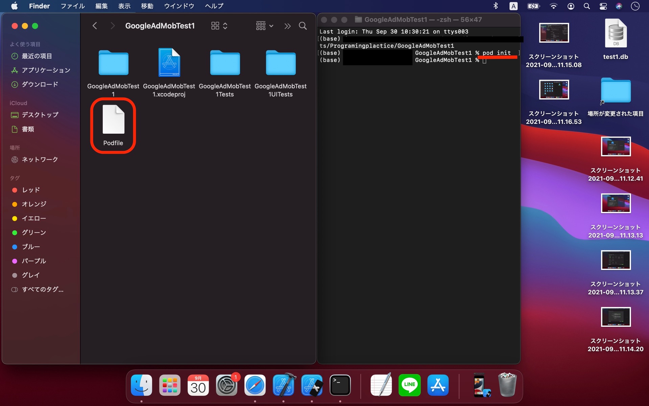The image size is (649, 406).
Task: Open the group-by options dropdown
Action: 264,26
